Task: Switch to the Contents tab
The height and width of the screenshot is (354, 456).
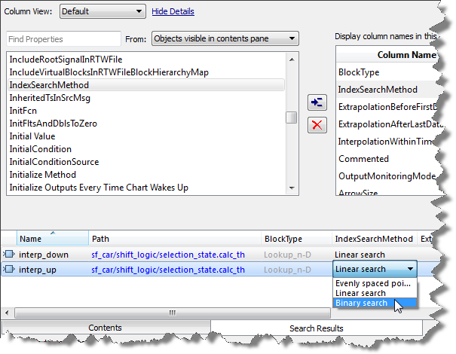Action: pos(106,328)
